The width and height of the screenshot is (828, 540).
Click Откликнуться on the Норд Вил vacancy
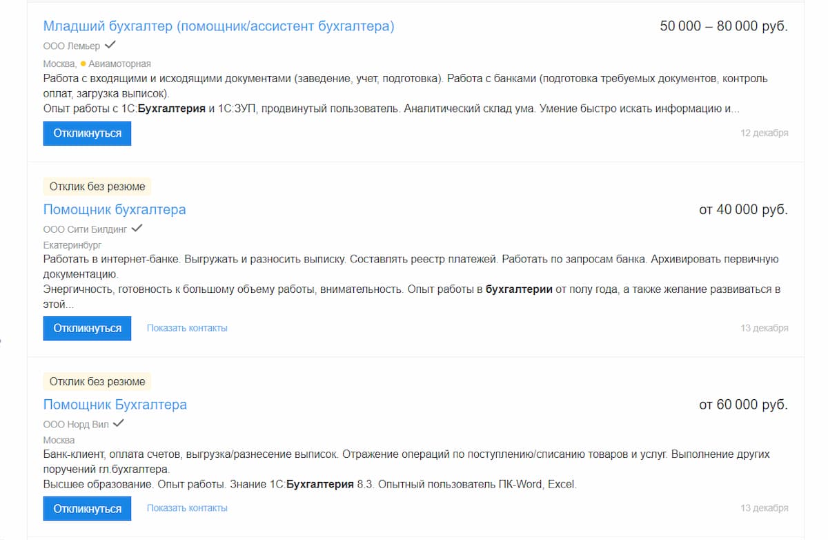(87, 508)
